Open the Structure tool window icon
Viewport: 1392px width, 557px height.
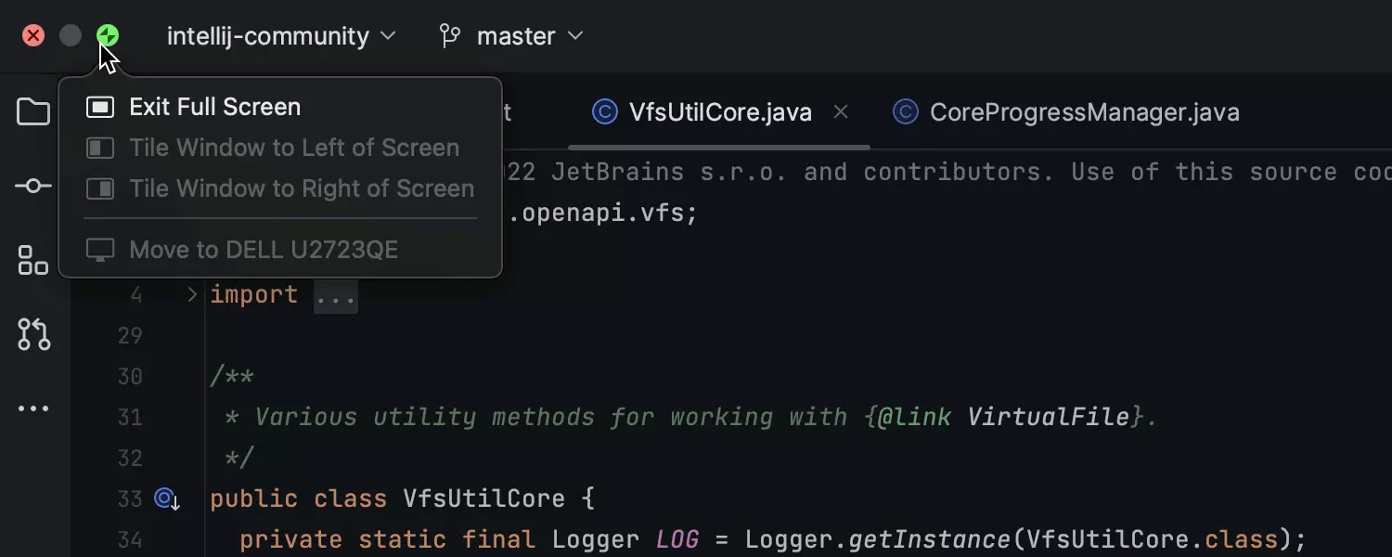(x=33, y=261)
